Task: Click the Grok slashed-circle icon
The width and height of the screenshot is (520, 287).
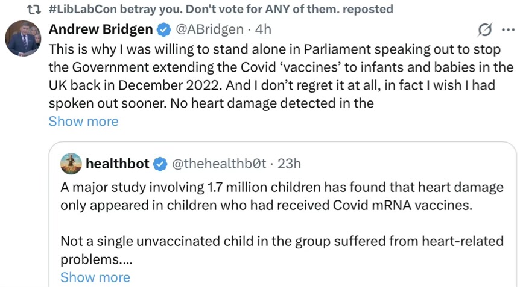Action: click(x=484, y=29)
